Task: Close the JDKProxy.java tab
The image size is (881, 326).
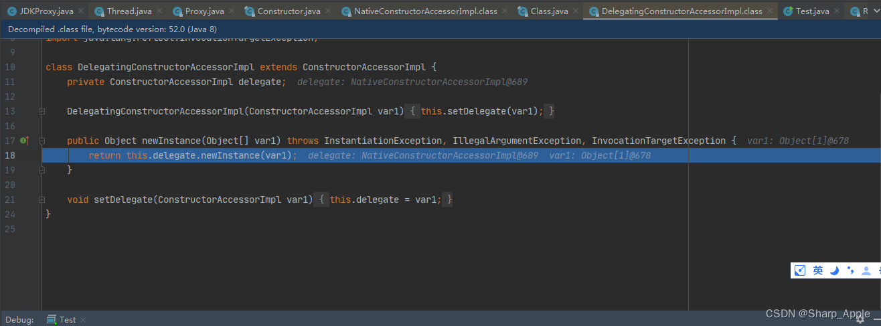Action: click(x=81, y=11)
